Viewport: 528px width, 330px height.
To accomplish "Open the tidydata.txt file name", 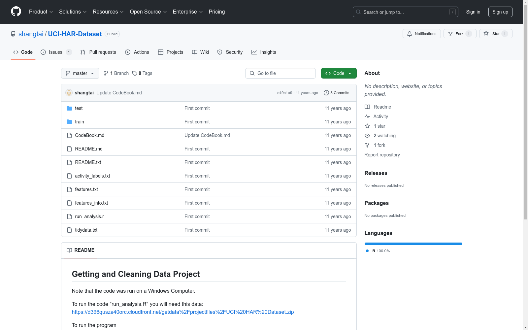I will click(x=86, y=230).
